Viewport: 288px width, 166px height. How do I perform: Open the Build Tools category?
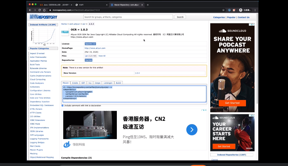point(35,65)
